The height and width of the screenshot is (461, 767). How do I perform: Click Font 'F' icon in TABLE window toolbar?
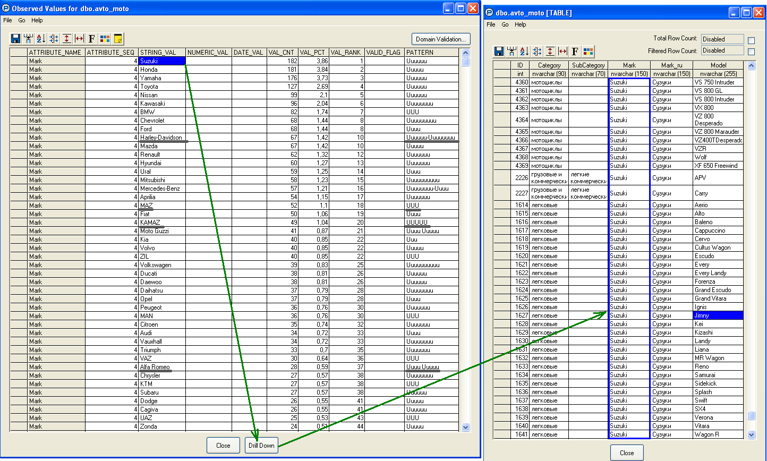(575, 52)
